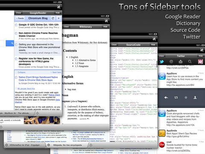Click blue search button on Google page

[10, 43]
